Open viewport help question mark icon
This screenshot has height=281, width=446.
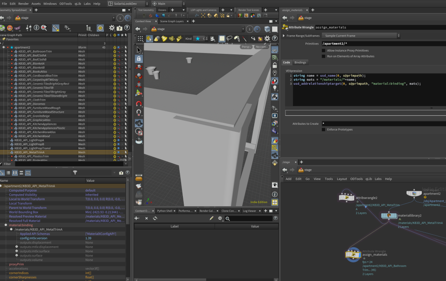275,39
